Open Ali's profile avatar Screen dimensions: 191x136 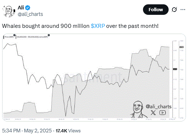pyautogui.click(x=9, y=11)
